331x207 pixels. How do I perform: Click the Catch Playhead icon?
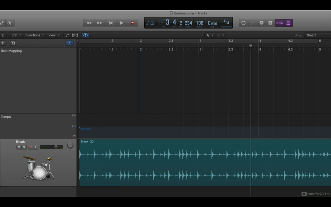coord(85,35)
